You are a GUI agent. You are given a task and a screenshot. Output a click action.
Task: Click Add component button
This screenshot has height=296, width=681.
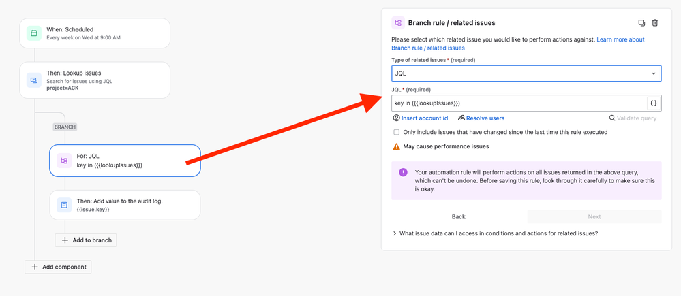coord(58,267)
